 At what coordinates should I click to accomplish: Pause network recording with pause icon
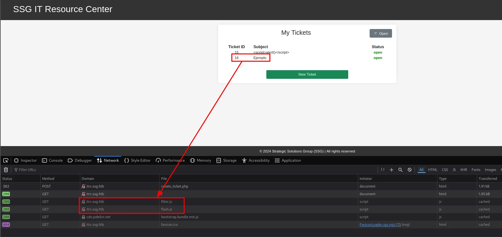tap(383, 170)
